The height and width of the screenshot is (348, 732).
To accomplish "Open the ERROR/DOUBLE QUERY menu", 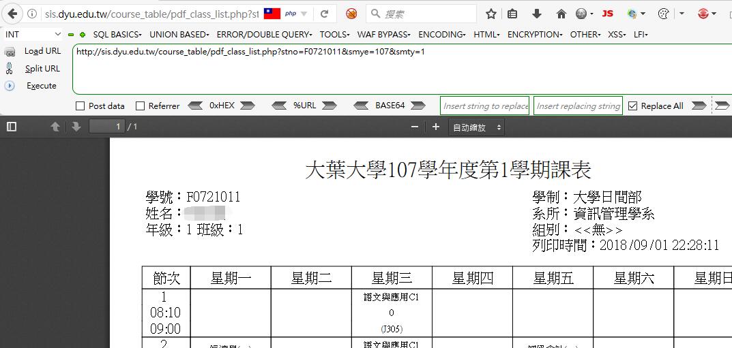I will 264,35.
